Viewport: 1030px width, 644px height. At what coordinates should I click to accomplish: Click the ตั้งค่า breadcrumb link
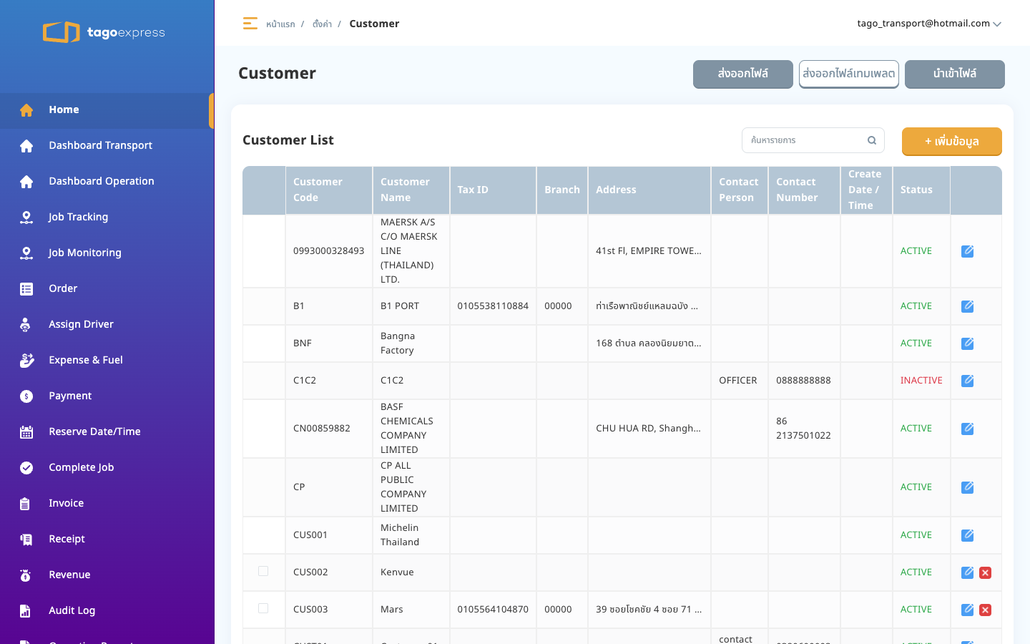(322, 24)
